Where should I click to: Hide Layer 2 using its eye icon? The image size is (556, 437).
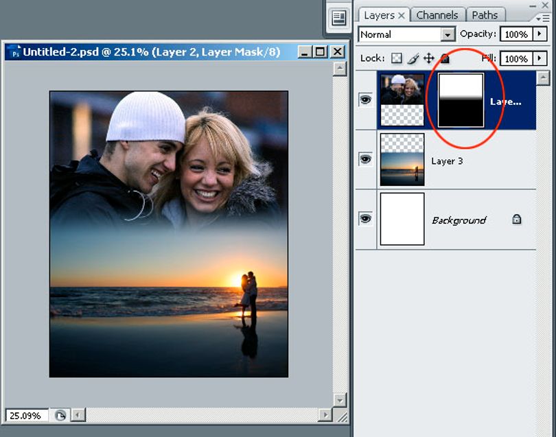(365, 99)
